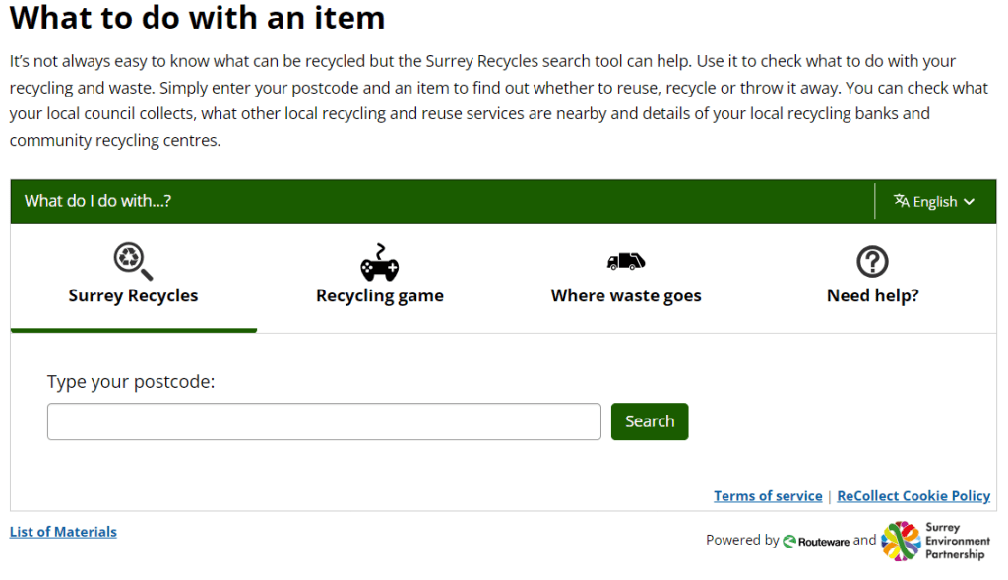Focus the postcode text input field

pos(324,421)
